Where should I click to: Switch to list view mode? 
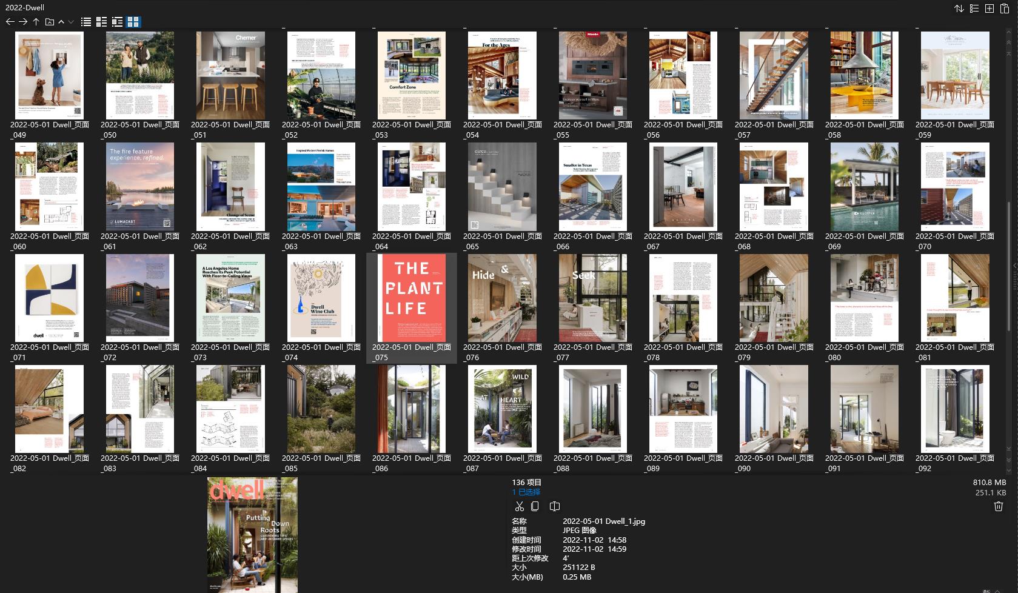tap(85, 22)
